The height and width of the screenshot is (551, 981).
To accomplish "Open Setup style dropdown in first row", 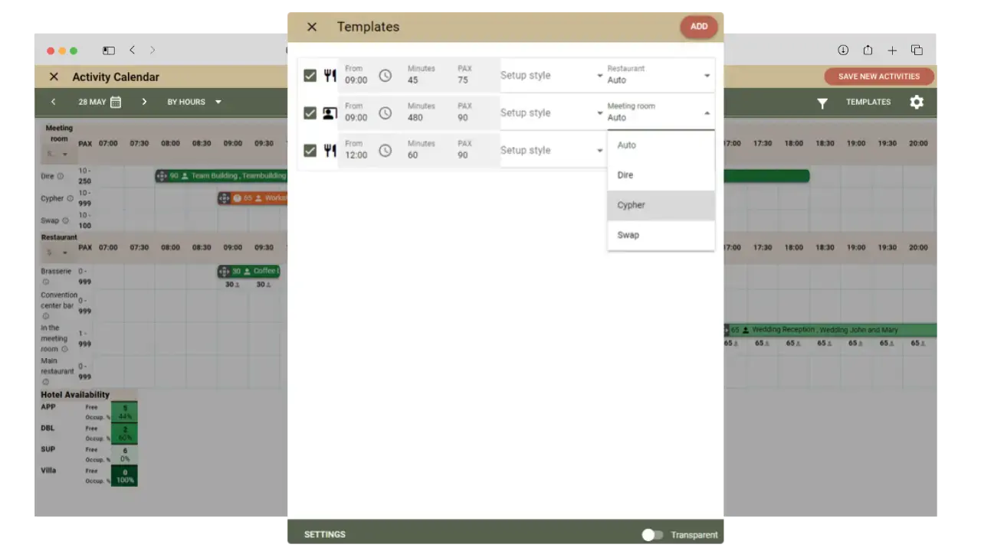I will 551,76.
